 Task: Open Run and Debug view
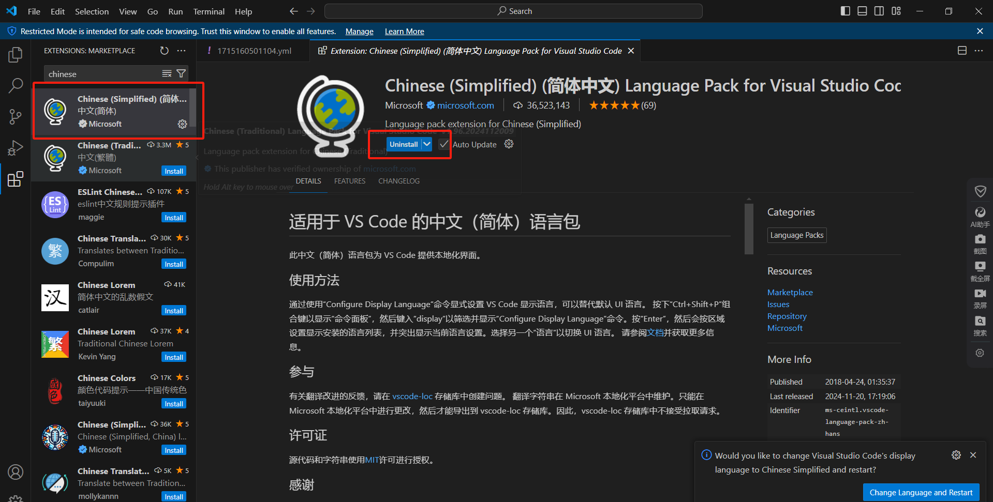16,148
